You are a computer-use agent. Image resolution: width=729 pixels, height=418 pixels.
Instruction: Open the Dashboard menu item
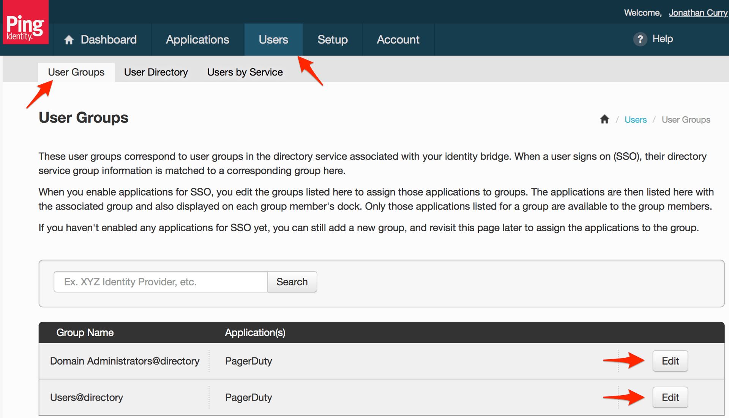[108, 40]
